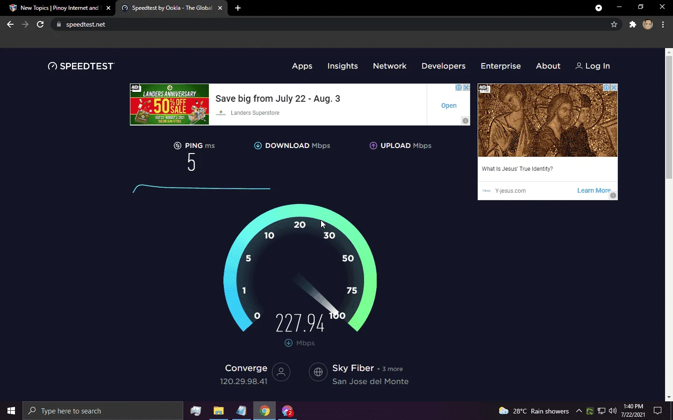Click the site lock icon in address bar
Screen dimensions: 673x420
[x=59, y=24]
